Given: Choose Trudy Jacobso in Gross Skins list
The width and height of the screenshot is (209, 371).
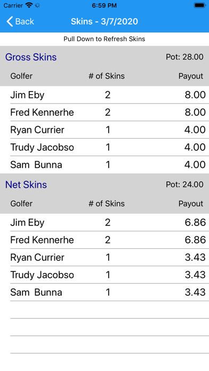Looking at the screenshot, I should point(104,148).
